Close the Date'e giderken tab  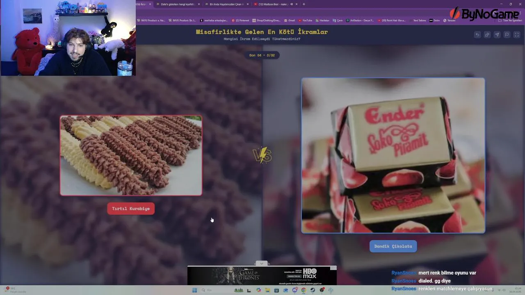tap(199, 4)
